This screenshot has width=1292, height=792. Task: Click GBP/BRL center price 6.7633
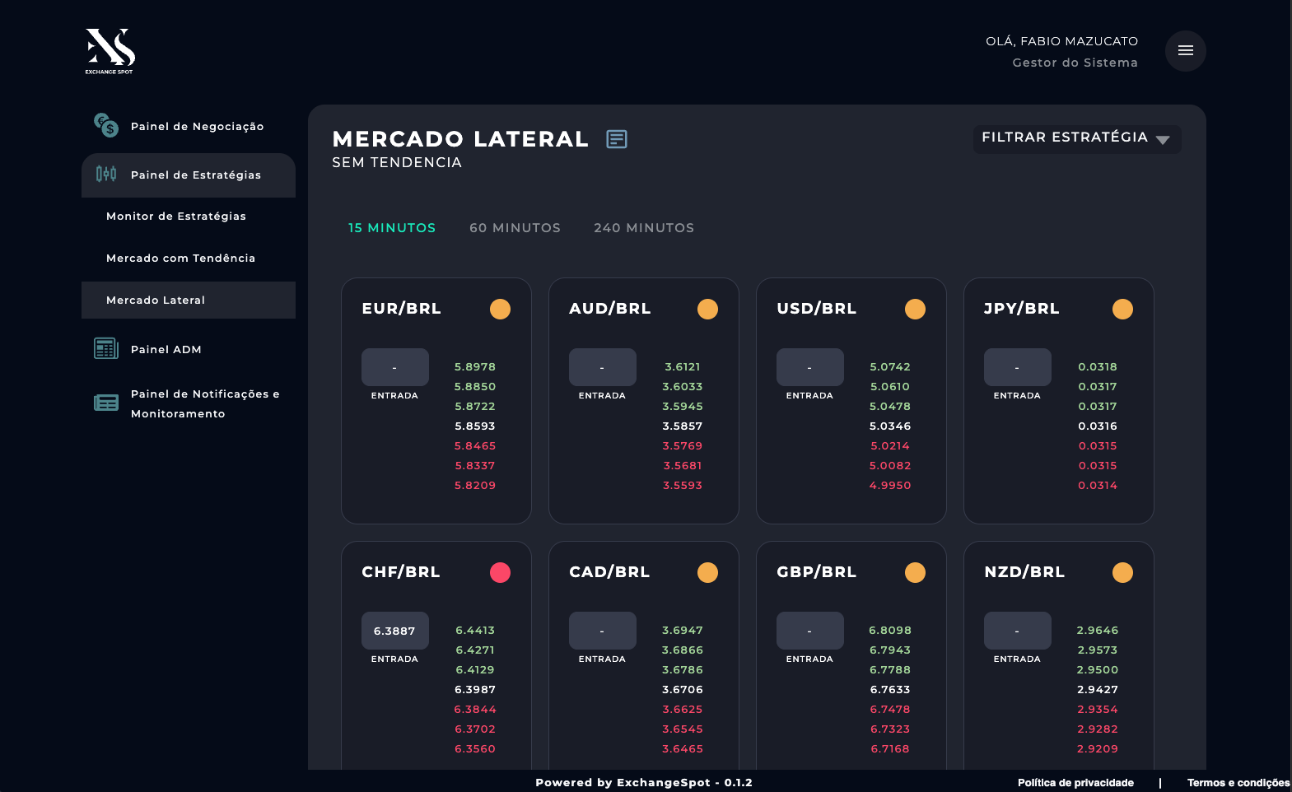[x=890, y=690]
